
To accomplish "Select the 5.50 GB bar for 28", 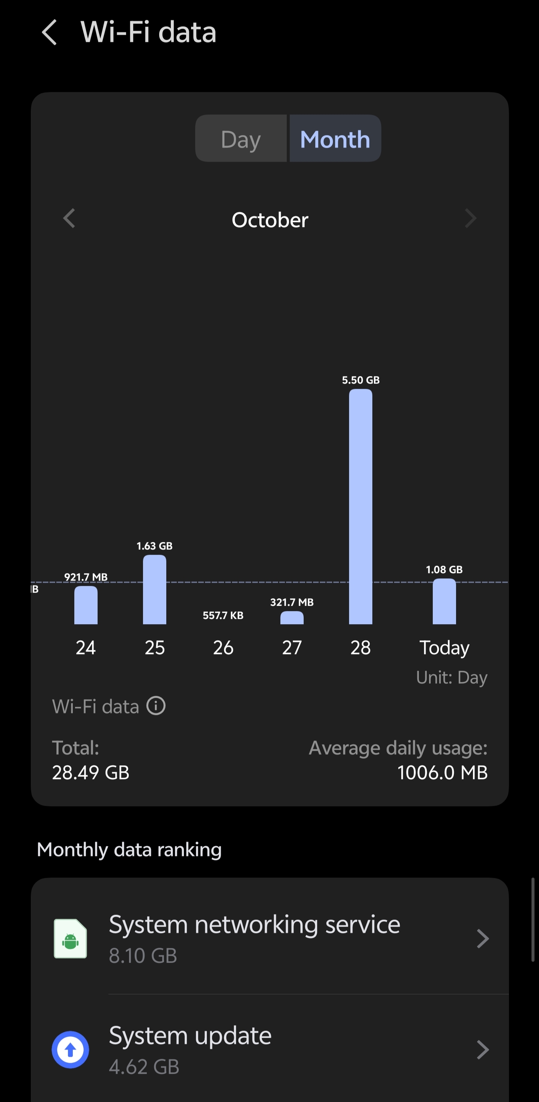I will tap(361, 506).
